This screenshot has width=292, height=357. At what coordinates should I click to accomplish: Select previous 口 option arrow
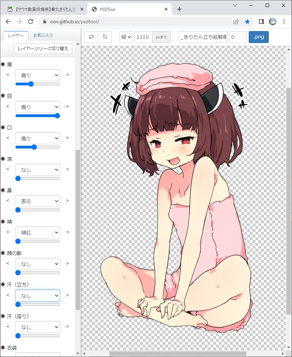click(x=8, y=138)
